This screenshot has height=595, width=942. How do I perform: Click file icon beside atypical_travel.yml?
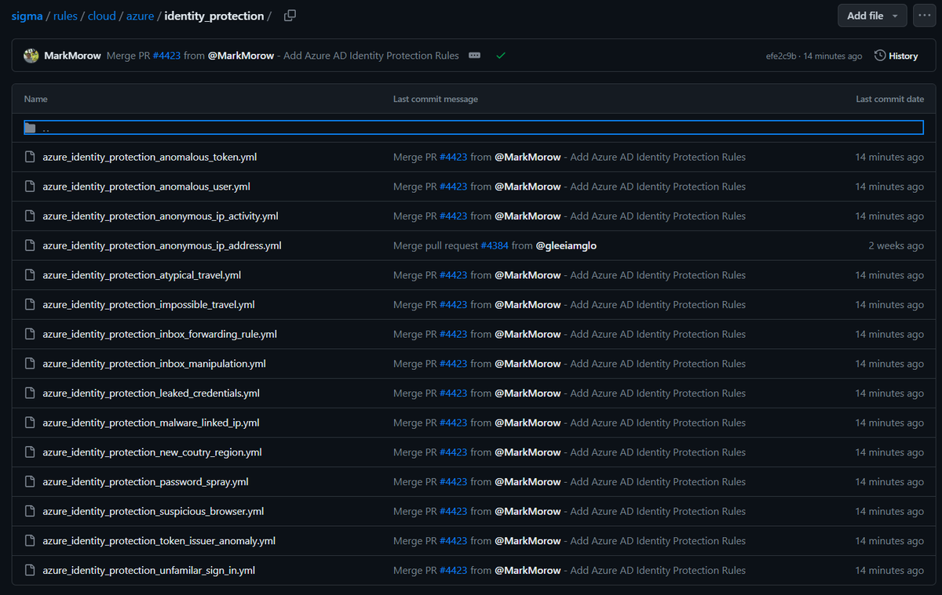(30, 275)
